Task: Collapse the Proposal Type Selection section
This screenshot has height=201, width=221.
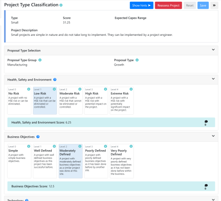Action: 213,50
